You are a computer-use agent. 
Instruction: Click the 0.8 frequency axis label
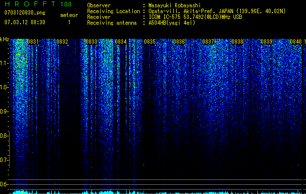click(4, 136)
